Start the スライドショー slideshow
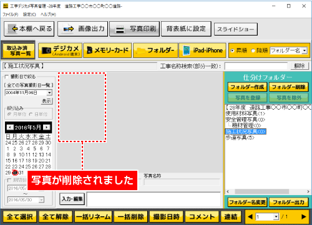Viewport: 312px width, 225px height. (x=236, y=29)
